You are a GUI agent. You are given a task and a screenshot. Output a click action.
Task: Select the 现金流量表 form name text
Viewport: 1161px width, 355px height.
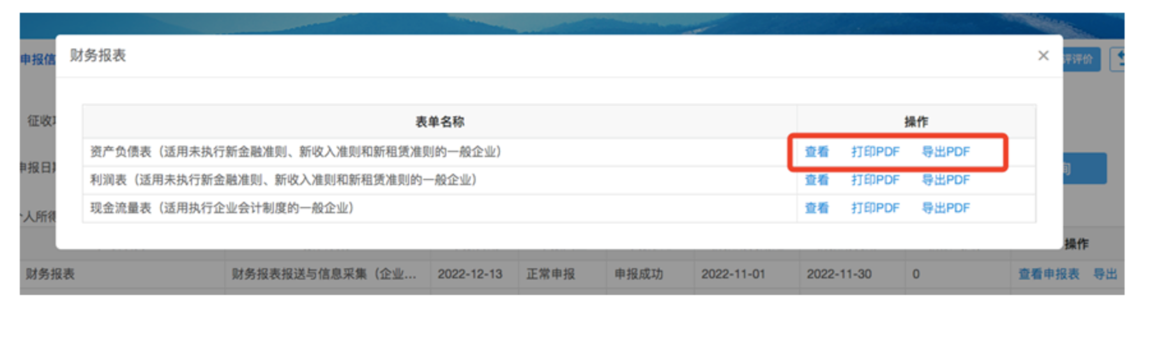[222, 208]
